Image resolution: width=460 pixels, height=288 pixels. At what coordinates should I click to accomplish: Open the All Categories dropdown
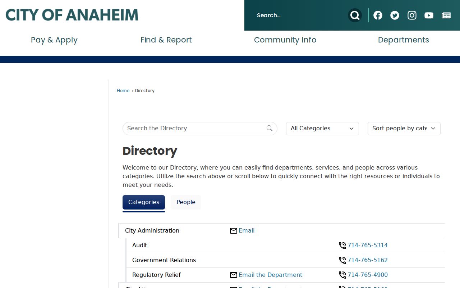point(322,129)
